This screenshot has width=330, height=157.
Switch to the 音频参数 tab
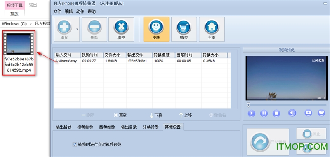tap(107, 127)
